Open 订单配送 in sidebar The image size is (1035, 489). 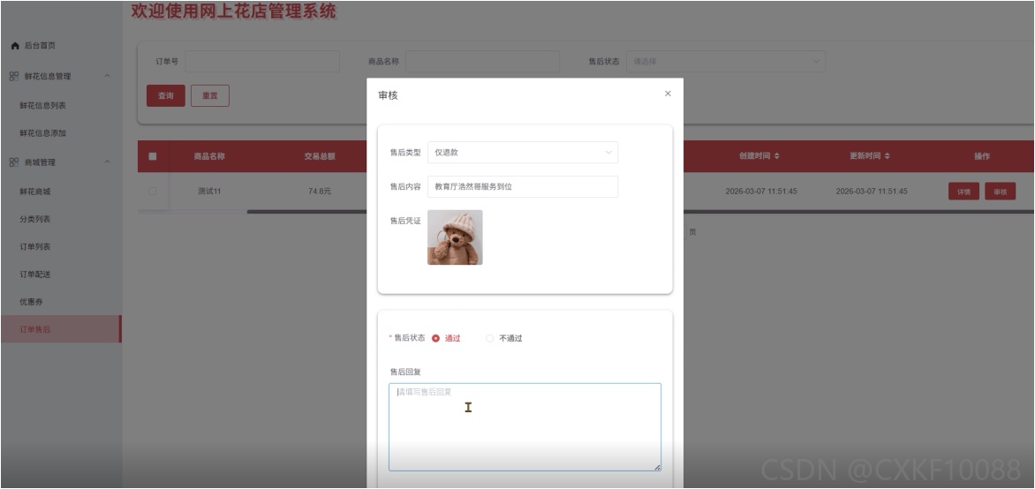click(x=35, y=275)
